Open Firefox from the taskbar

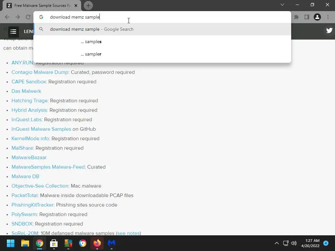(97, 243)
